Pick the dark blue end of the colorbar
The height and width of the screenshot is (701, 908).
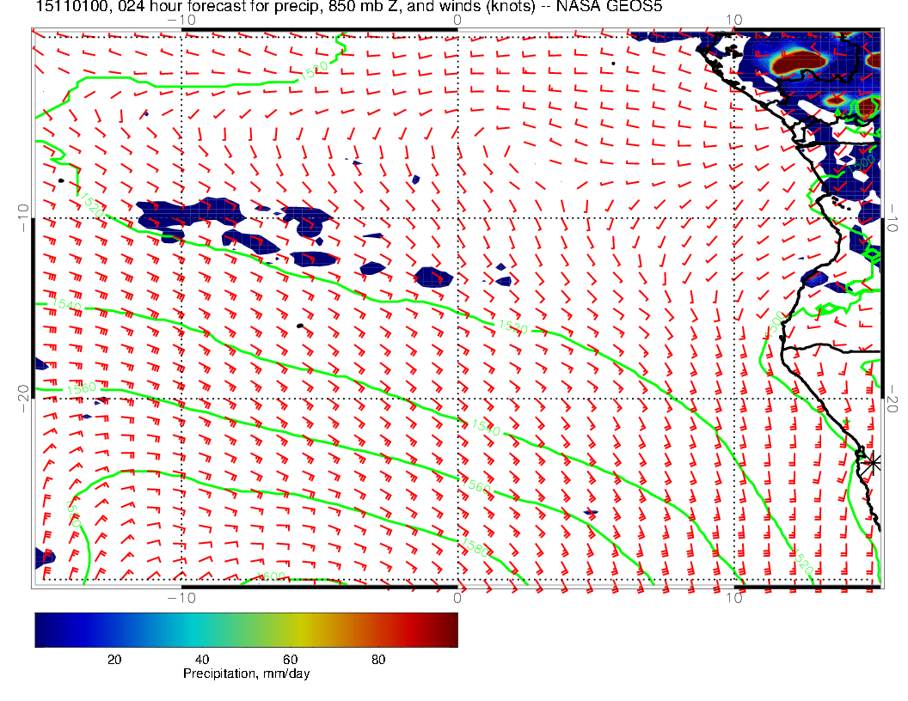(x=43, y=629)
